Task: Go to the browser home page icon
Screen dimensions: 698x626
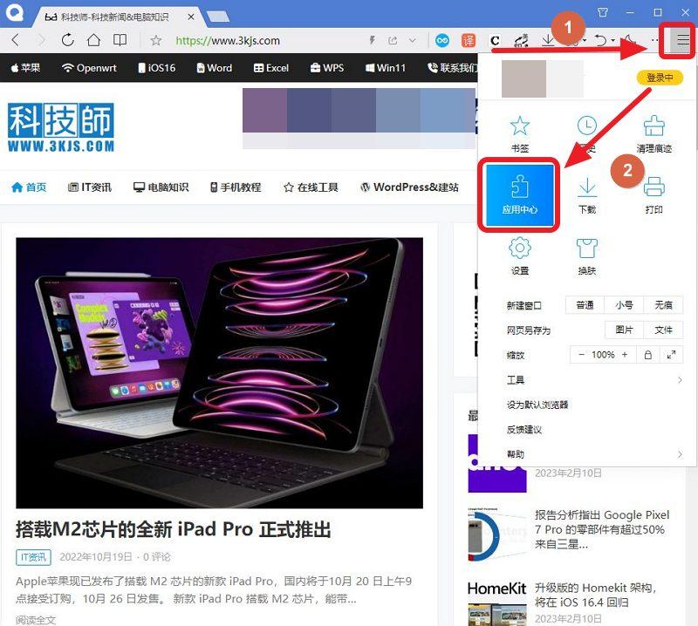Action: tap(93, 40)
